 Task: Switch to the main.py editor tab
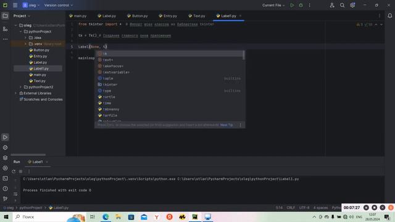78,16
